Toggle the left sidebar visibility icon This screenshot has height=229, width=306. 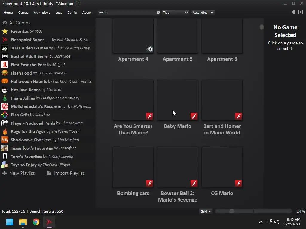point(292,12)
